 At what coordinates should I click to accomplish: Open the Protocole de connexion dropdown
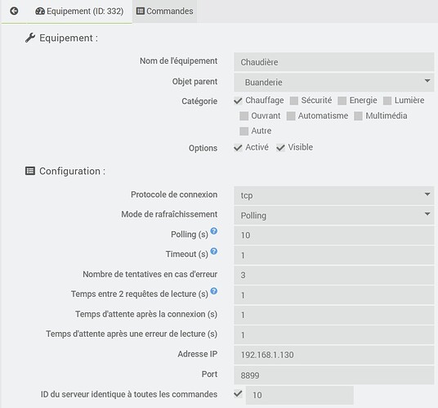(333, 195)
